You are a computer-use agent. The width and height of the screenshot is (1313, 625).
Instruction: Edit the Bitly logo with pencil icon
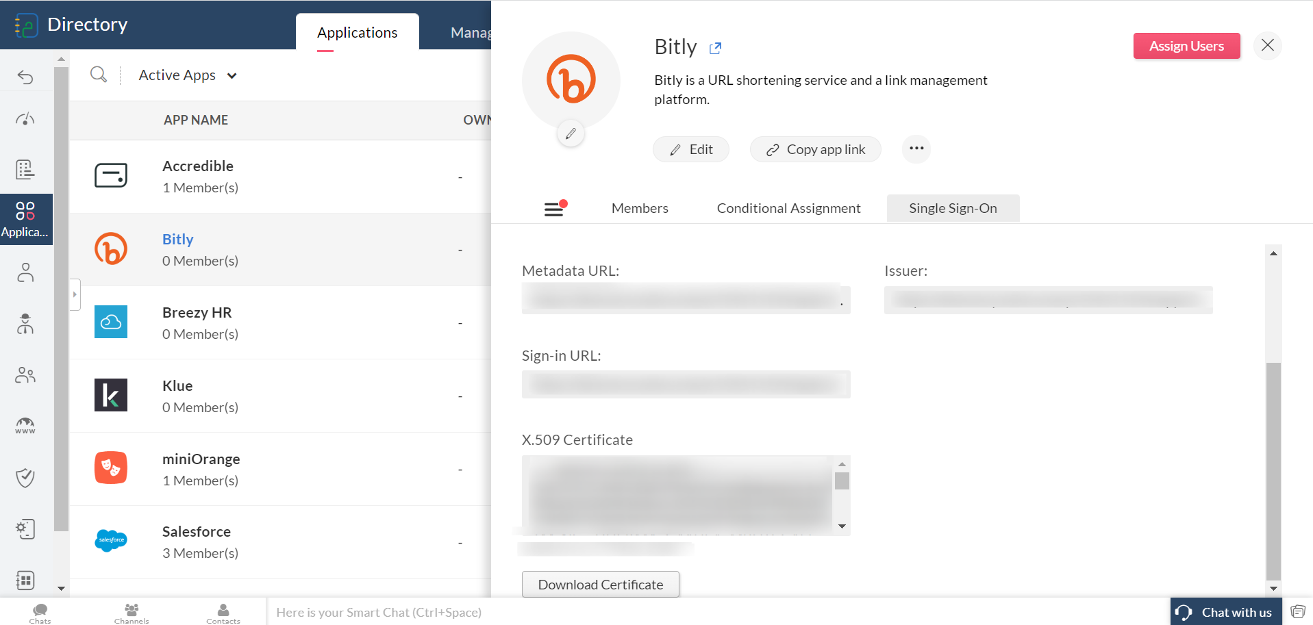coord(571,133)
